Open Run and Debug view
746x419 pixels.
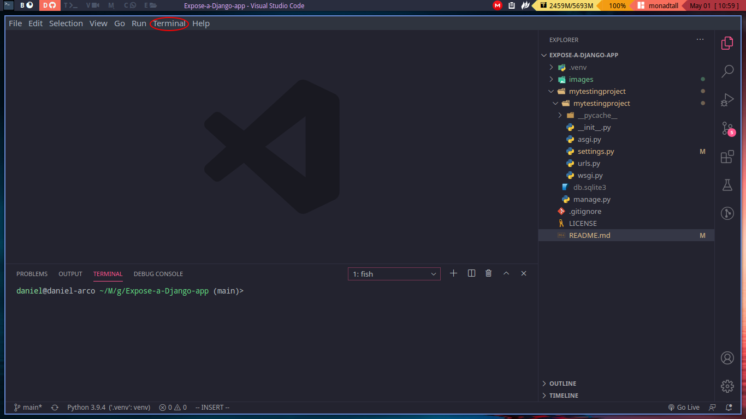click(x=727, y=100)
